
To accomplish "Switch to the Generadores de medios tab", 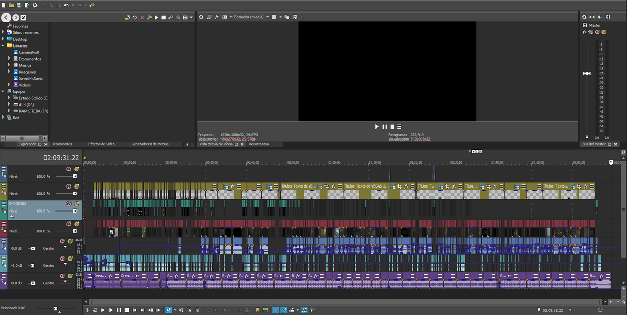I will (149, 144).
